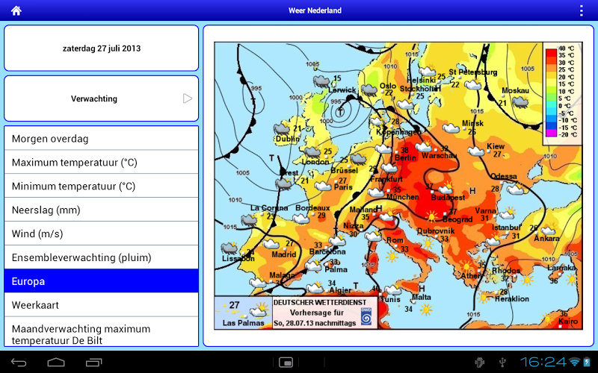Select the highlighted Europa entry
This screenshot has width=598, height=373.
[x=102, y=281]
